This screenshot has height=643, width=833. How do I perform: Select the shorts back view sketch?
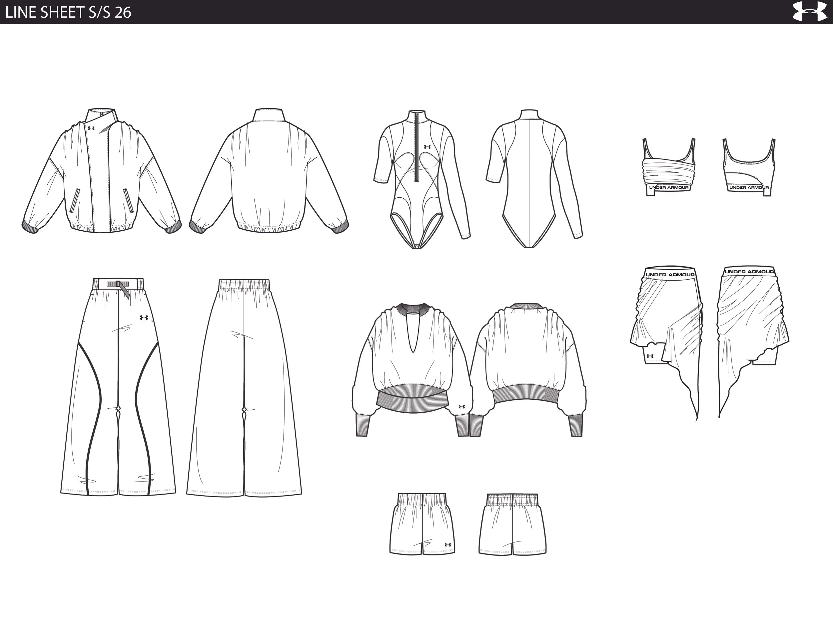(x=512, y=524)
